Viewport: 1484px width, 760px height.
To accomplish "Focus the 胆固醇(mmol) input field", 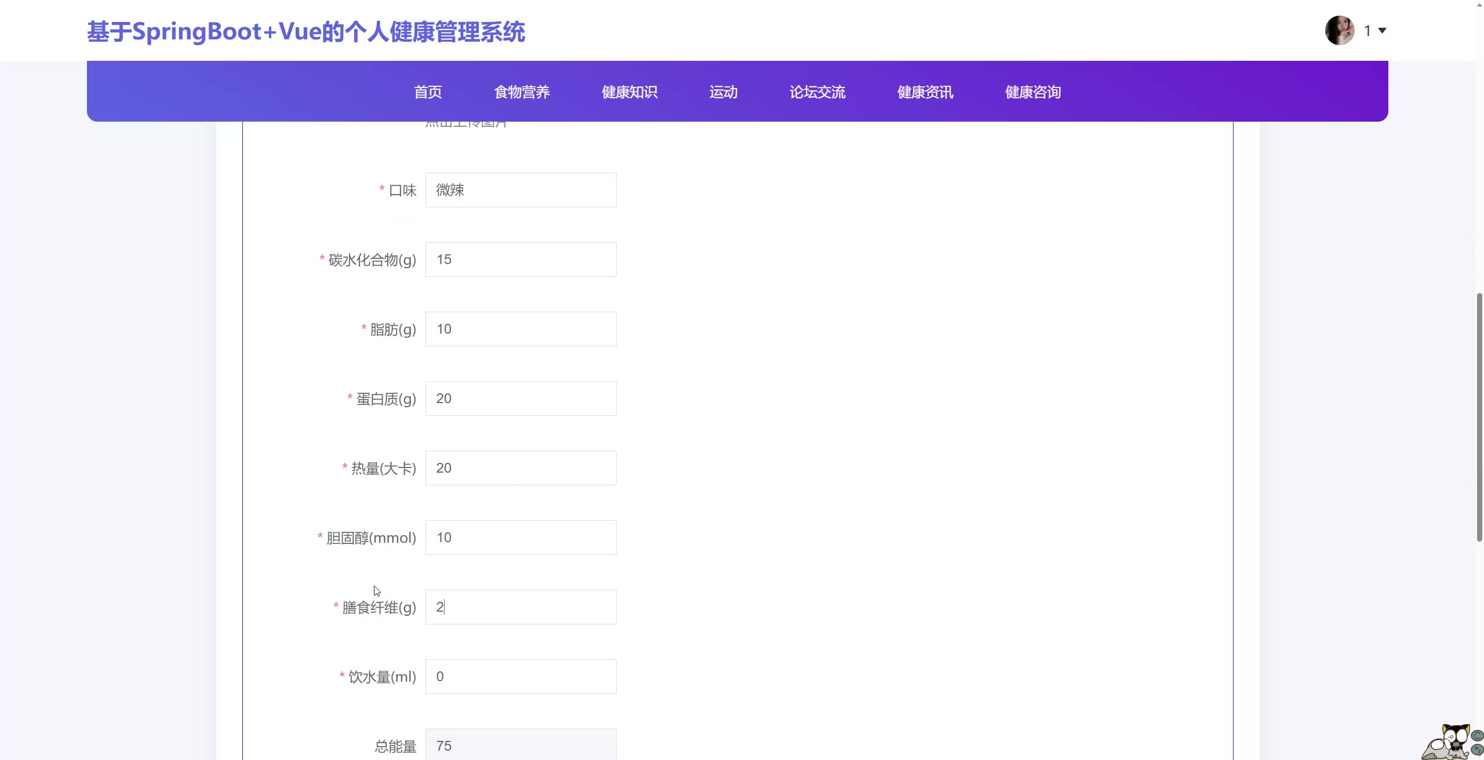I will coord(521,538).
